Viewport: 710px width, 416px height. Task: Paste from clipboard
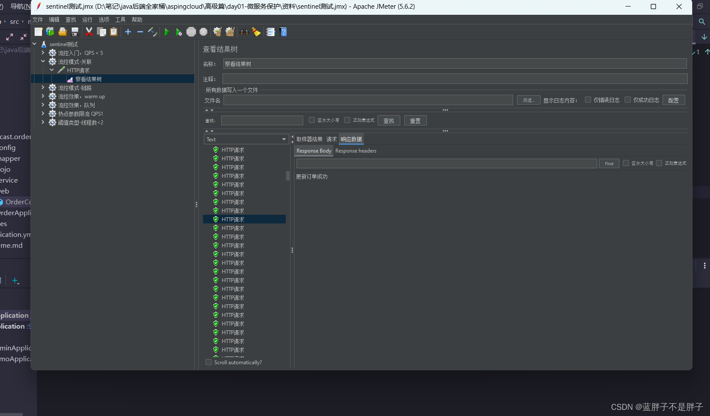(x=114, y=32)
